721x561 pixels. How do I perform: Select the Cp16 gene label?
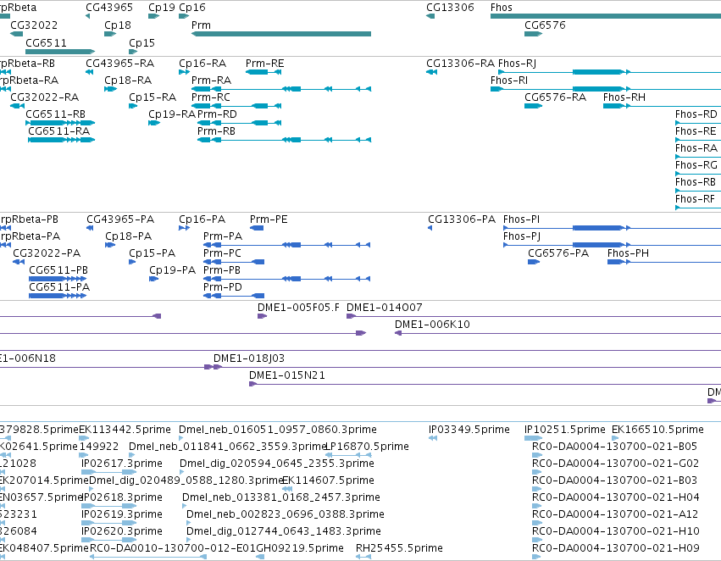click(x=192, y=8)
